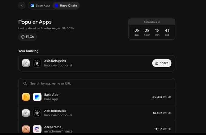Go back using the chevron arrow button

pos(22,5)
